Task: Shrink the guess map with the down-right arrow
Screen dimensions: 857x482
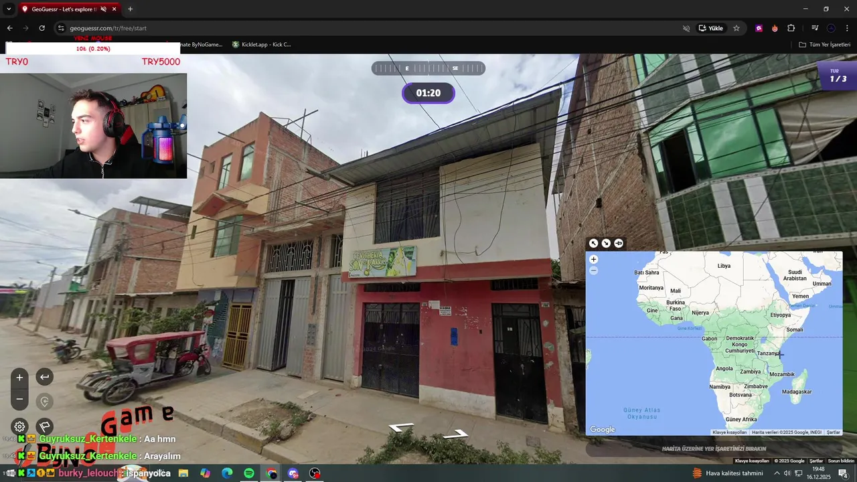Action: 606,243
